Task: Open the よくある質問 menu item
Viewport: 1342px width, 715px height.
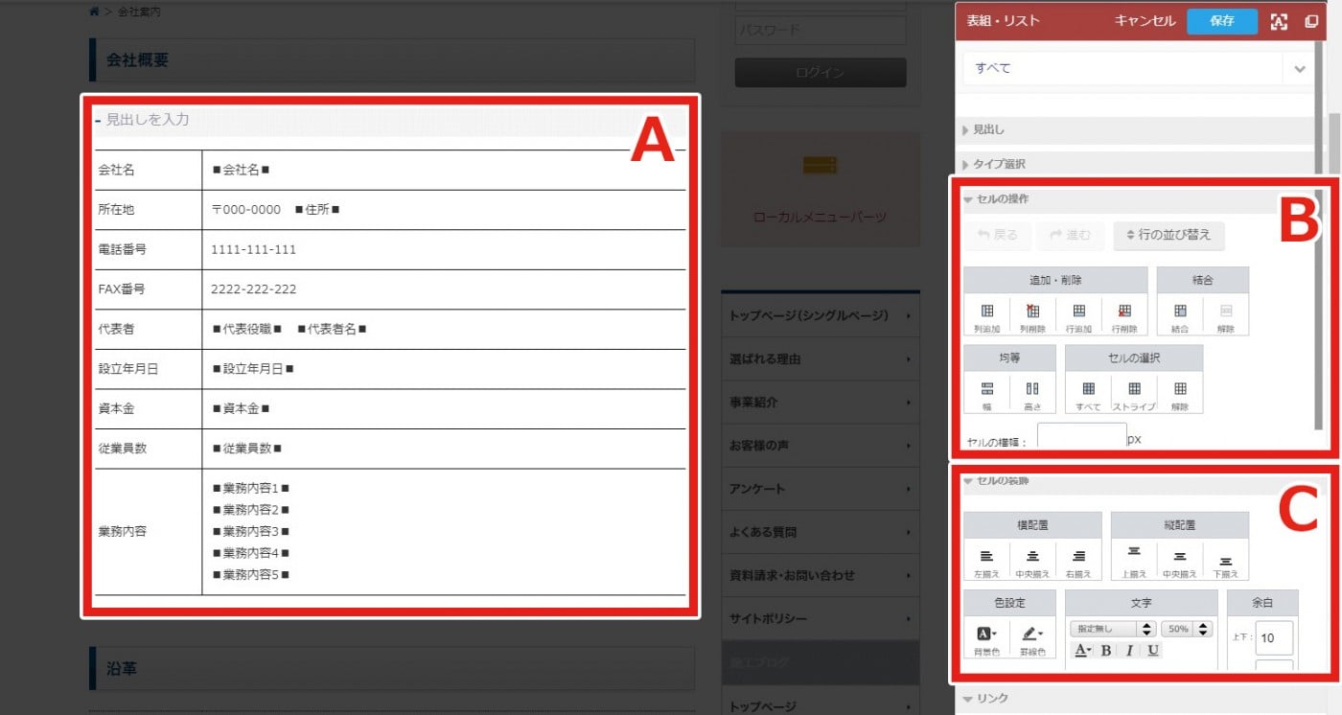Action: 821,532
